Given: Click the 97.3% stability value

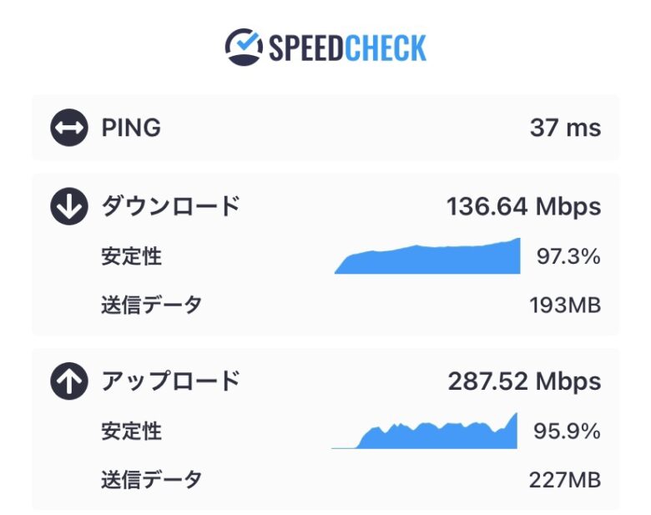Looking at the screenshot, I should 568,256.
